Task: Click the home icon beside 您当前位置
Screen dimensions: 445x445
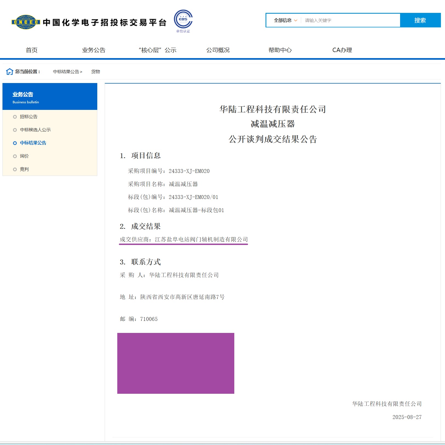Action: click(x=10, y=72)
